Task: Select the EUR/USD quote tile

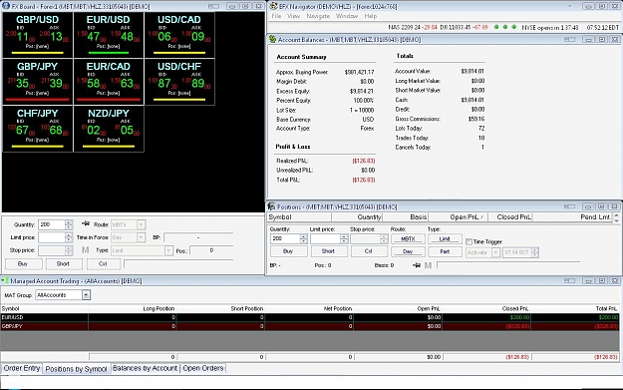Action: pyautogui.click(x=109, y=35)
